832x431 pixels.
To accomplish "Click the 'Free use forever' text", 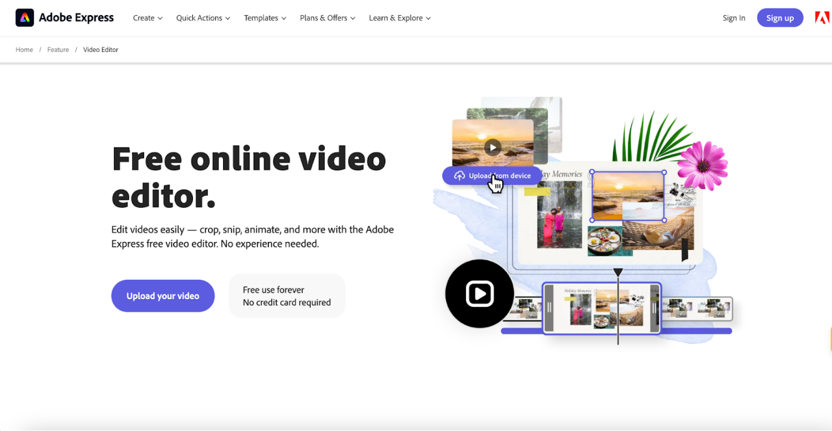I will (274, 290).
